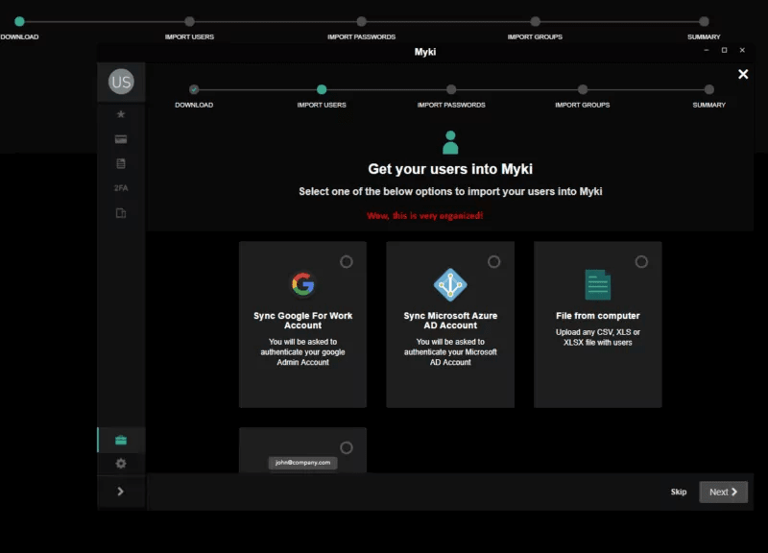Open the devices icon in sidebar

tap(121, 213)
